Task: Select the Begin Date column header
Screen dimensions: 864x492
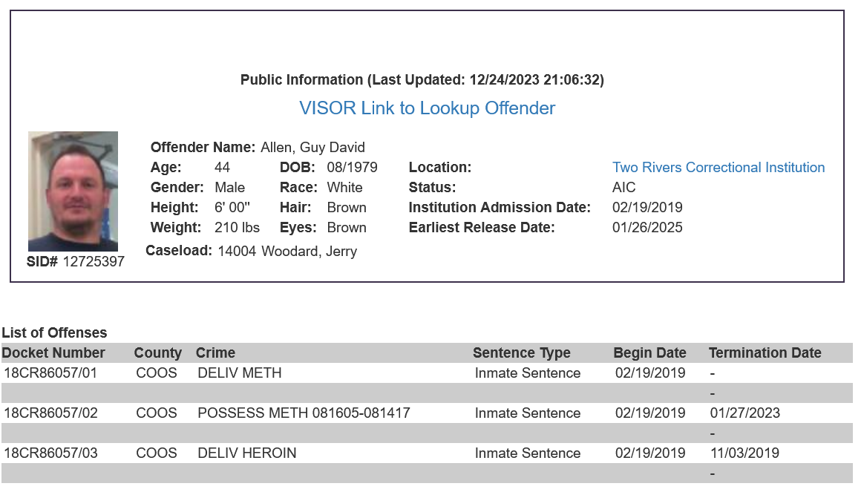Action: coord(649,352)
